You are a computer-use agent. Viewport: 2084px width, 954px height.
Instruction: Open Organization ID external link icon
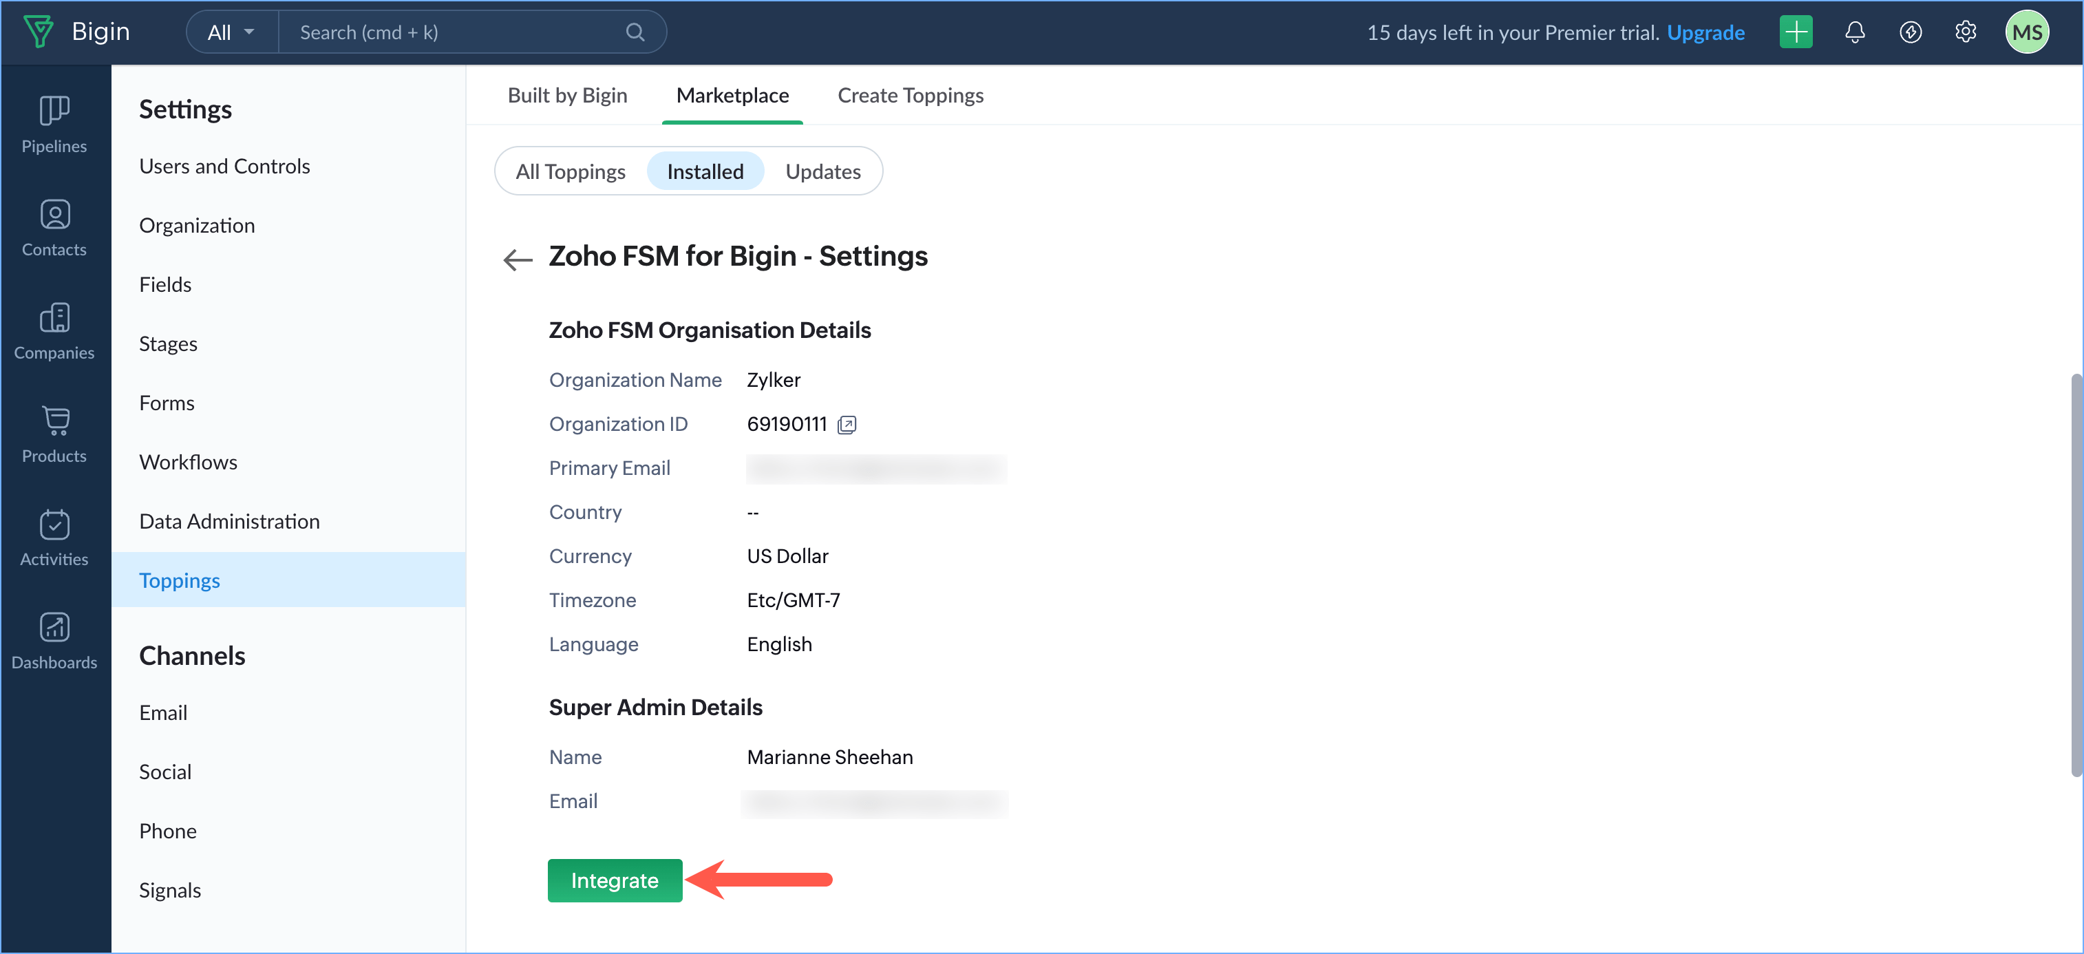[x=847, y=425]
